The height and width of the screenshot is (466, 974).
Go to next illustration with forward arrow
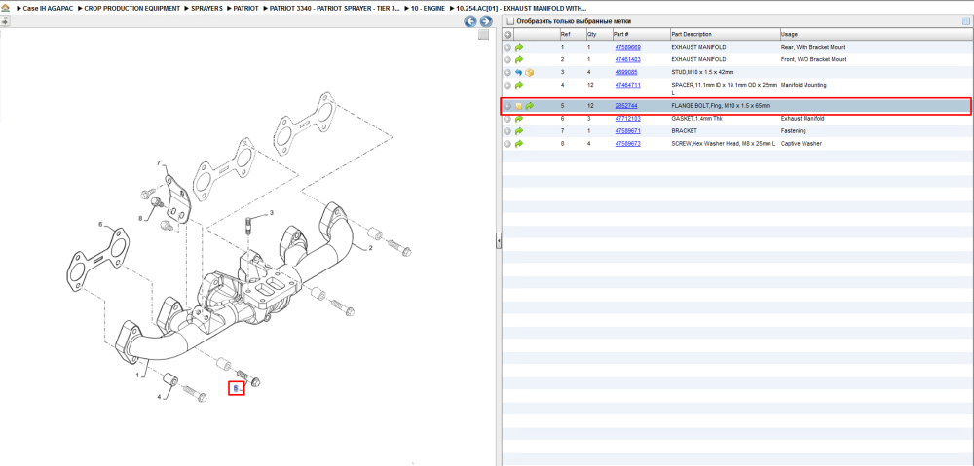[x=486, y=21]
